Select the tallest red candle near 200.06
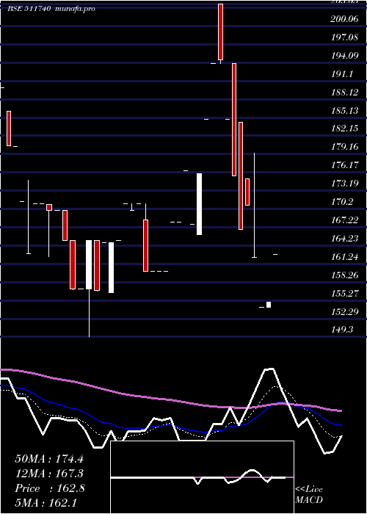 tap(220, 32)
